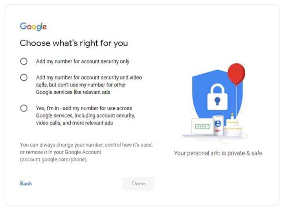
Task: Go back using the Back link
Action: pyautogui.click(x=26, y=183)
